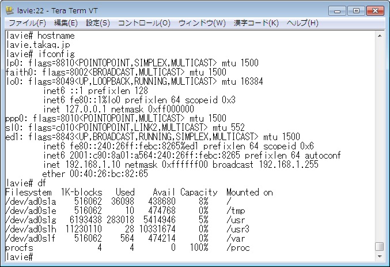Viewport: 390px width, 267px height.
Task: Minimize the Tera Term window
Action: 337,11
